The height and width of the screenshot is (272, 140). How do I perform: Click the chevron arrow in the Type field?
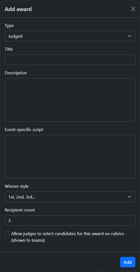click(x=130, y=36)
